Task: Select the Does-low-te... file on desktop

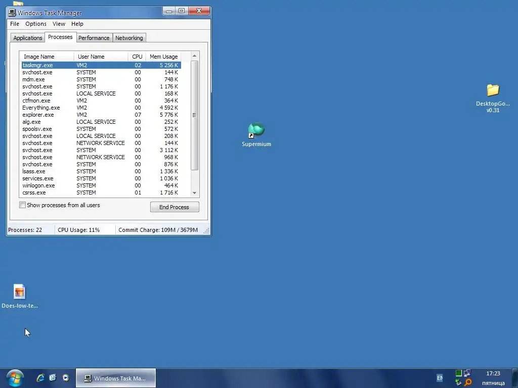Action: [20, 296]
